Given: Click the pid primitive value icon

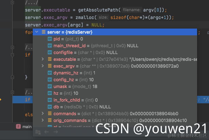Looking at the screenshot, I should click(x=50, y=39).
